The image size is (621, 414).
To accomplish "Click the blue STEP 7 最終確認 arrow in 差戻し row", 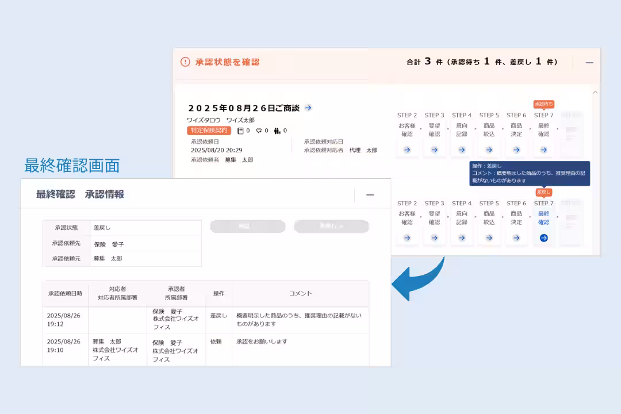I will (543, 238).
